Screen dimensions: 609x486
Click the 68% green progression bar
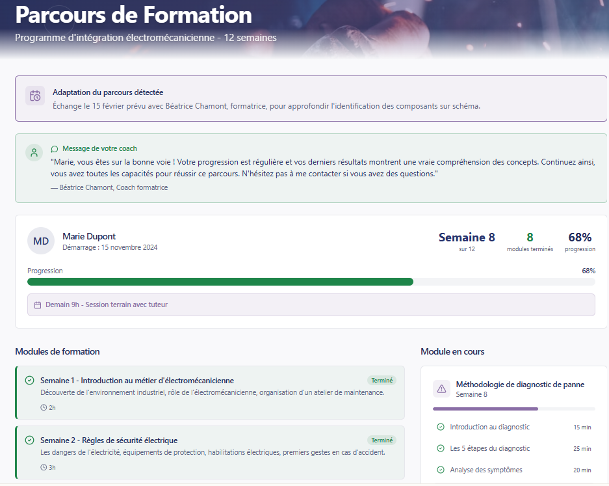tap(220, 282)
